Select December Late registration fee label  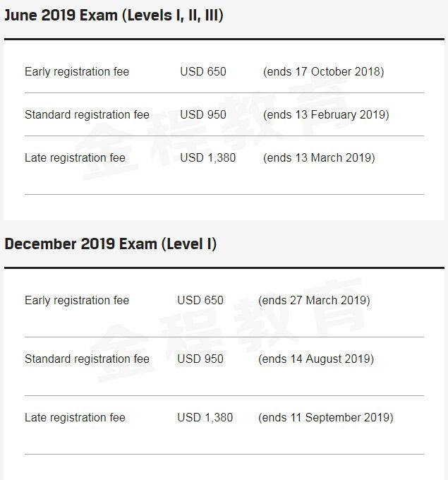tap(75, 418)
